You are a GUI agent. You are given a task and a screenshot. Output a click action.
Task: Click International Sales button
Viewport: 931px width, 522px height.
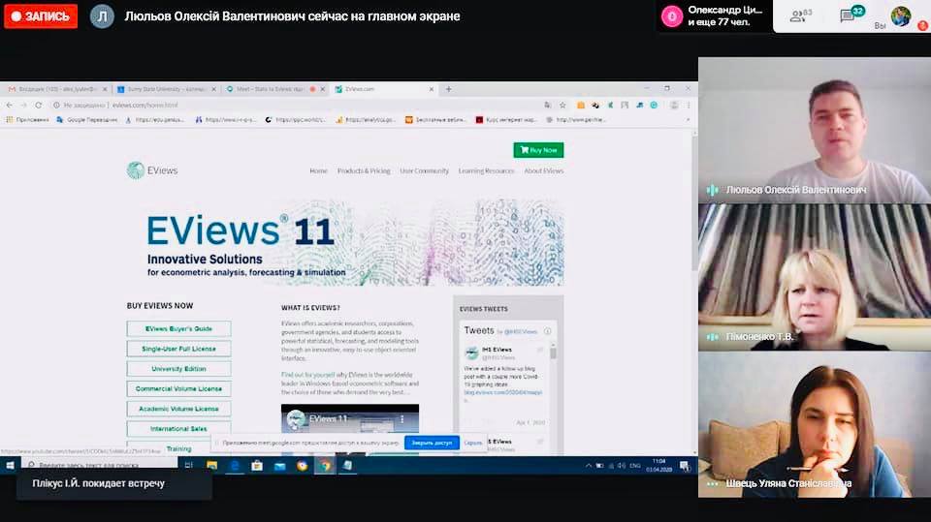pyautogui.click(x=178, y=429)
